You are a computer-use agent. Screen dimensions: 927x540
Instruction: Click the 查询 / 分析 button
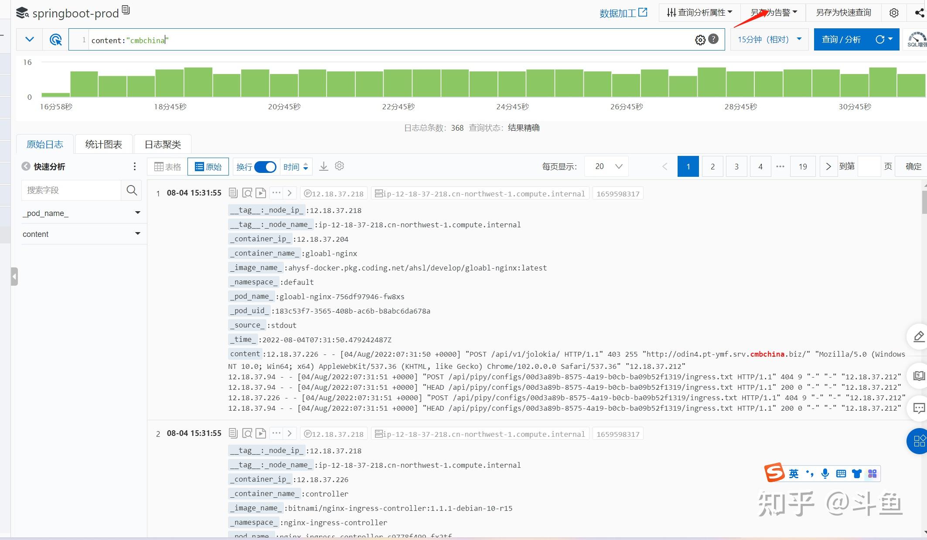click(841, 40)
